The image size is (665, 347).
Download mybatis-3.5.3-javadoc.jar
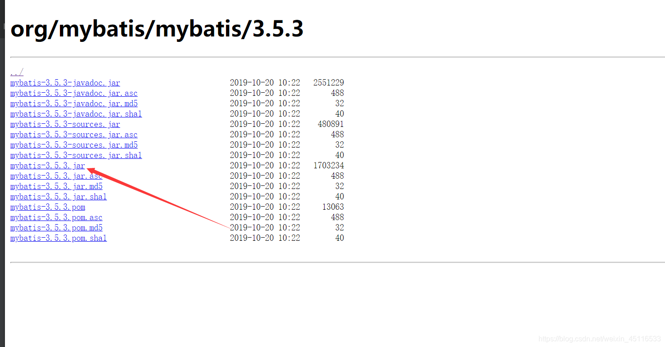click(65, 83)
